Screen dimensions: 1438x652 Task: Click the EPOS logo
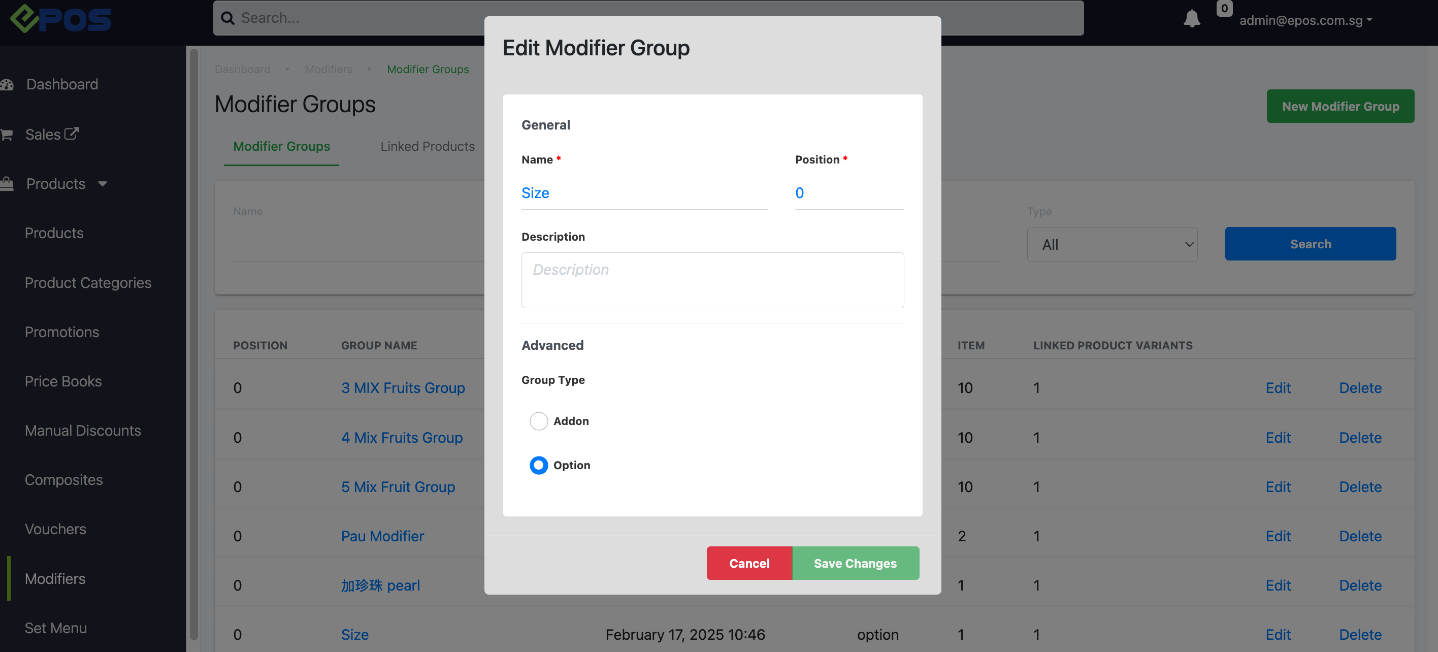(x=60, y=19)
